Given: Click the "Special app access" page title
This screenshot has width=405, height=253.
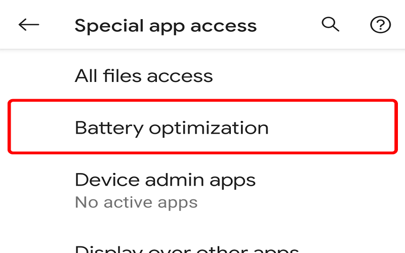Looking at the screenshot, I should coord(166,26).
